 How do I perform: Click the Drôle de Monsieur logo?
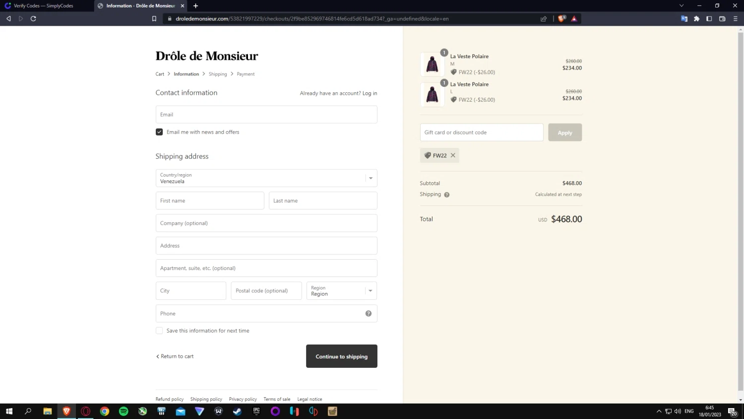(207, 56)
